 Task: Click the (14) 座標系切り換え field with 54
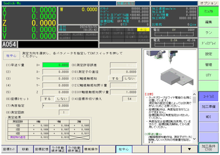[129, 99]
